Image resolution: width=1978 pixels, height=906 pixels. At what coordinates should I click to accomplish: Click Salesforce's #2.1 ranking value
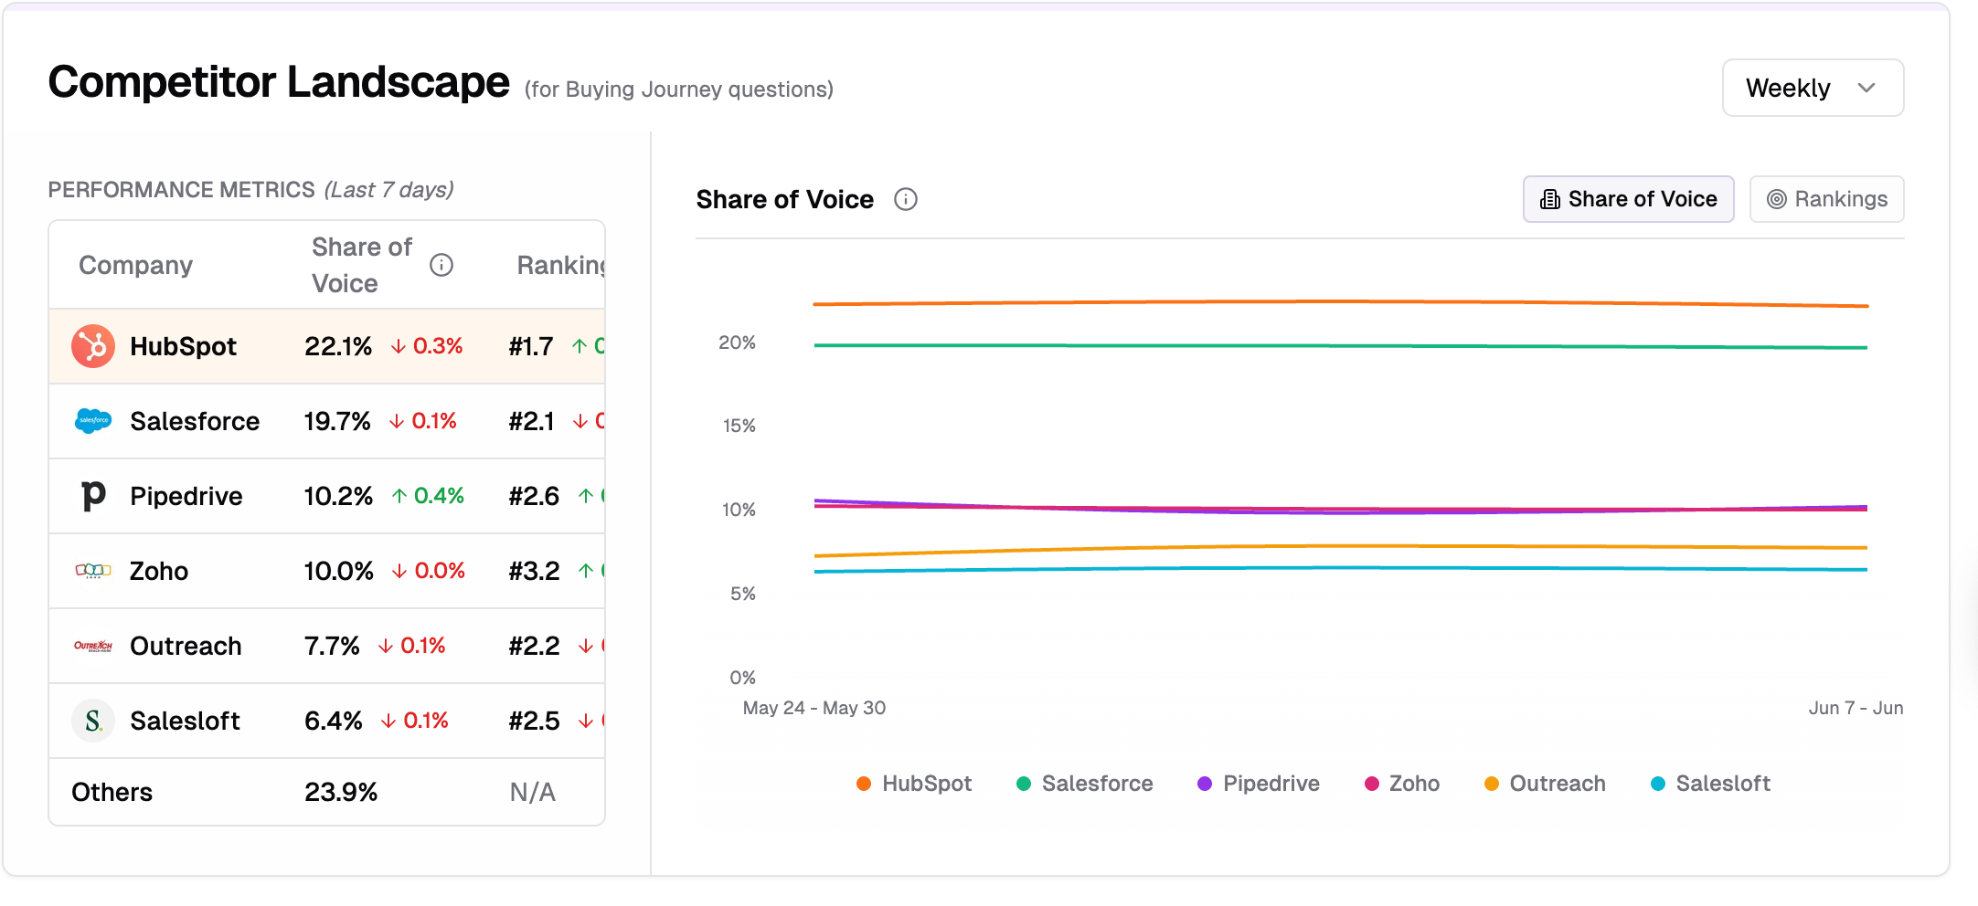(x=532, y=421)
